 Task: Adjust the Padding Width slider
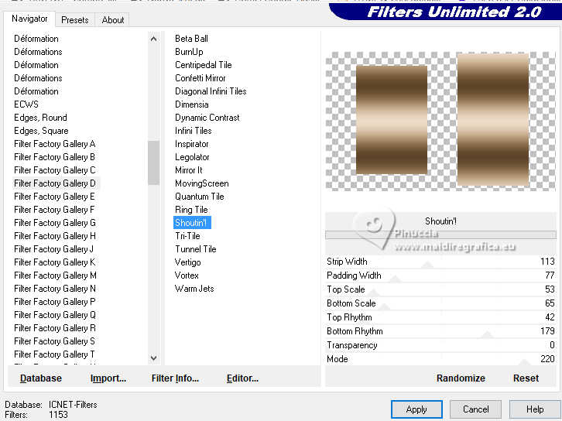(395, 279)
